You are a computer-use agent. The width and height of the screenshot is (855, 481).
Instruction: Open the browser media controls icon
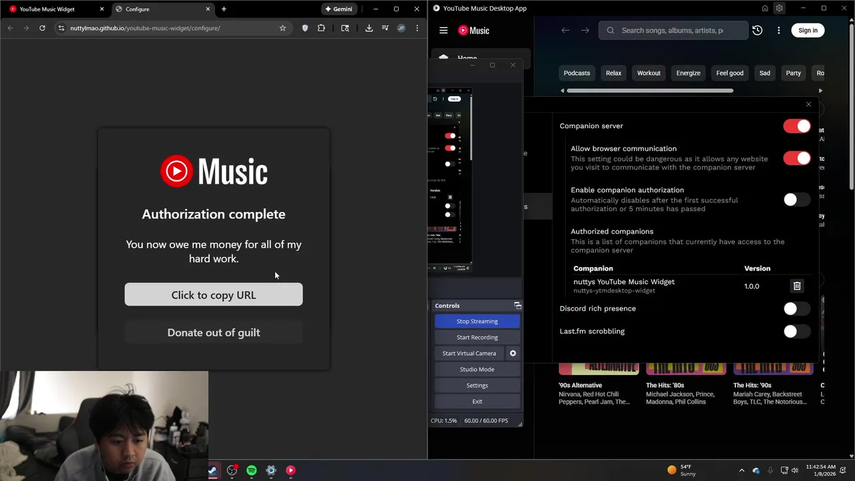point(385,28)
